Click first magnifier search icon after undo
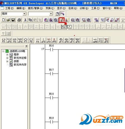Image resolution: width=125 pixels, height=129 pixels. 46,20
